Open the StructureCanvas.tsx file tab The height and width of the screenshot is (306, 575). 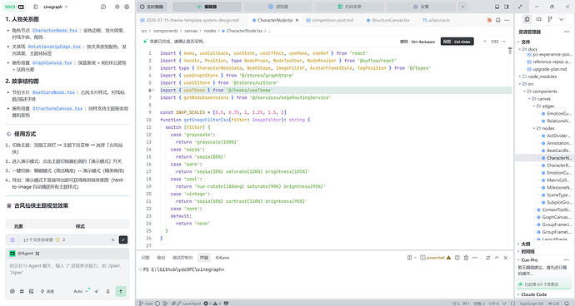388,20
